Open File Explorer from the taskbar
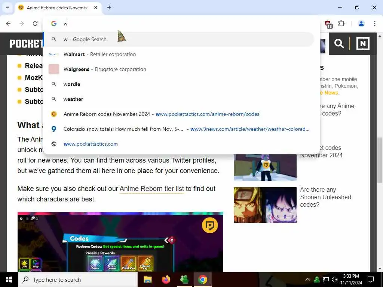This screenshot has width=383, height=287. click(x=147, y=280)
